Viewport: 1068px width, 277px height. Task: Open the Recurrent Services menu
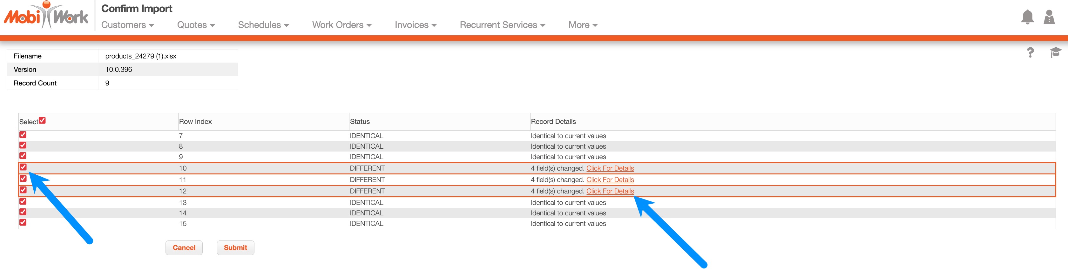click(502, 25)
